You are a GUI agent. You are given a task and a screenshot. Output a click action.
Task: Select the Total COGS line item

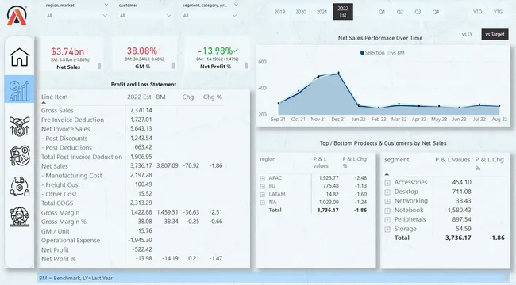[57, 203]
